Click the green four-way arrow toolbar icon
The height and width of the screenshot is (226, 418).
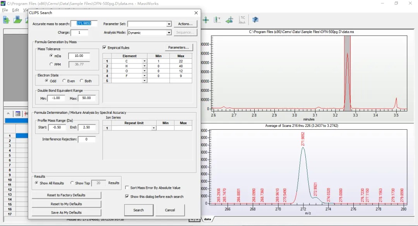pos(206,19)
